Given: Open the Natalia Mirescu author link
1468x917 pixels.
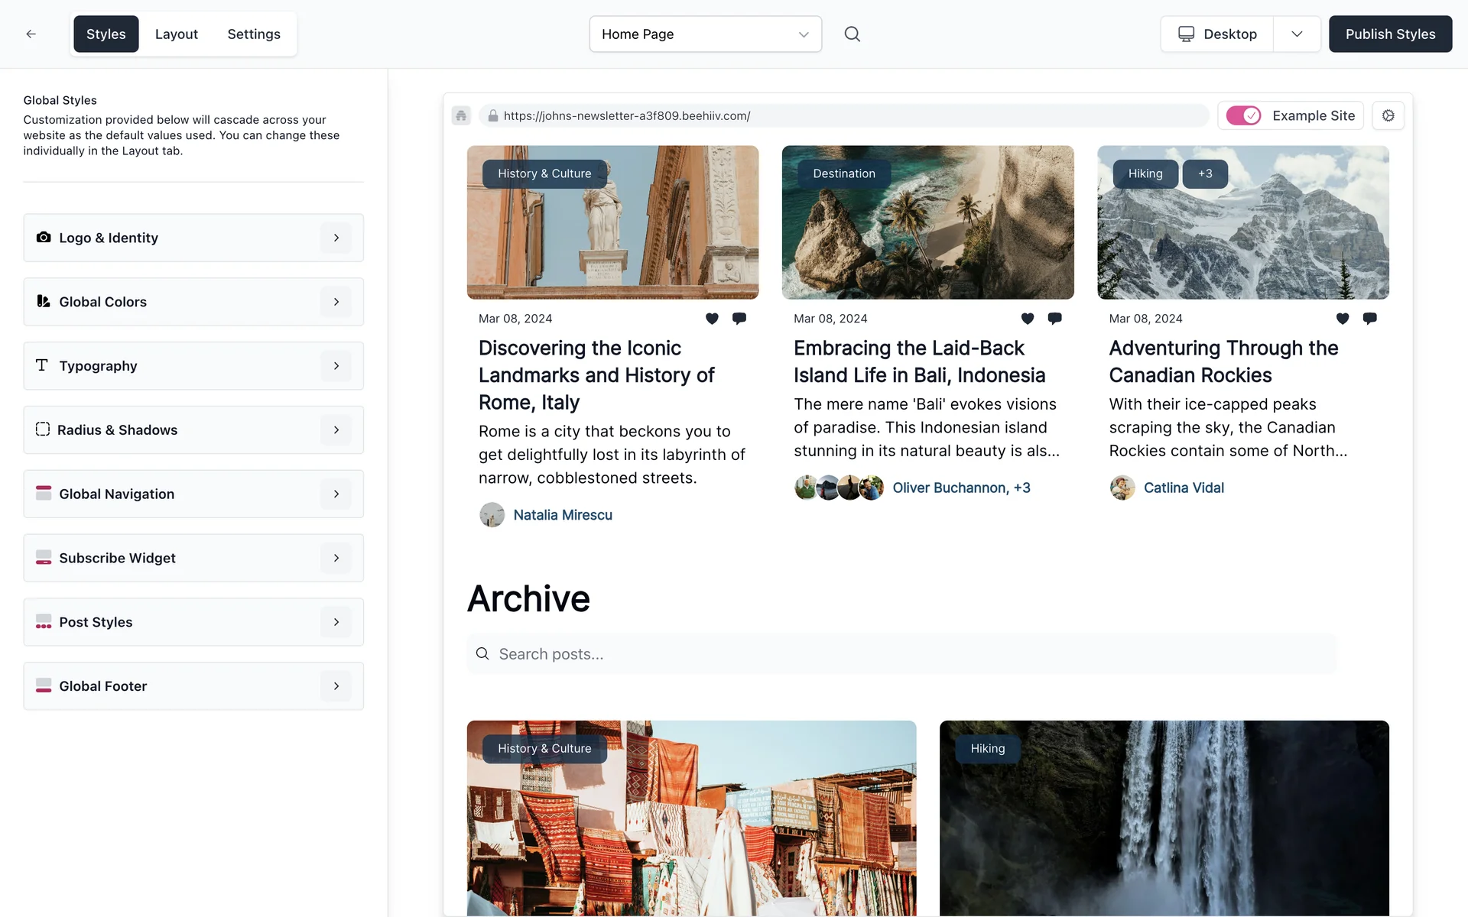Looking at the screenshot, I should 562,515.
